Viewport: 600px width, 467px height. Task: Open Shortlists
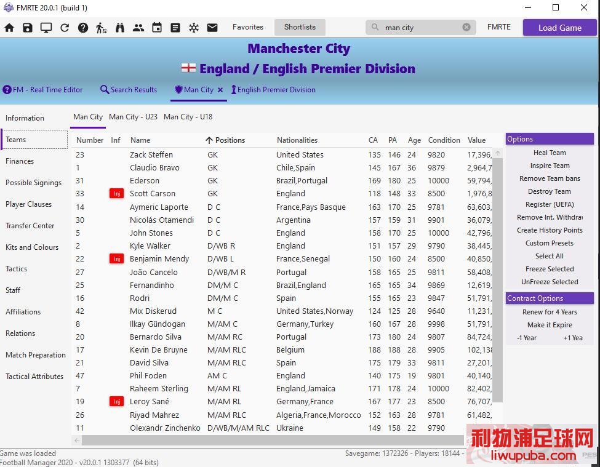(300, 27)
